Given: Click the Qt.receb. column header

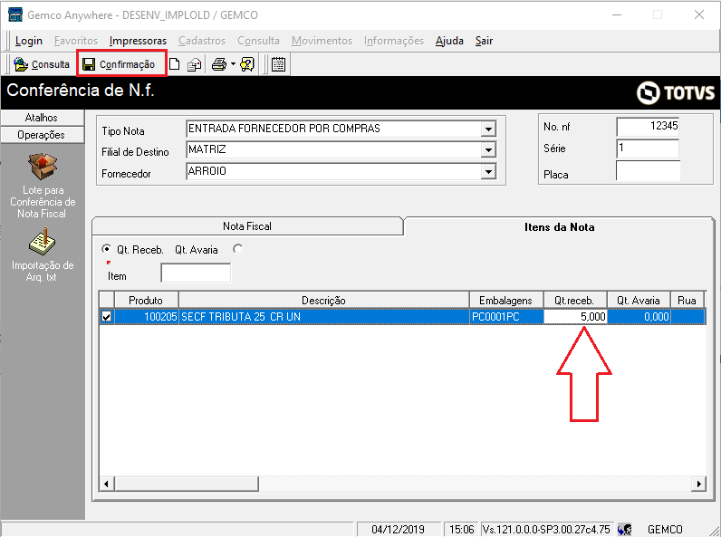Looking at the screenshot, I should click(x=575, y=301).
